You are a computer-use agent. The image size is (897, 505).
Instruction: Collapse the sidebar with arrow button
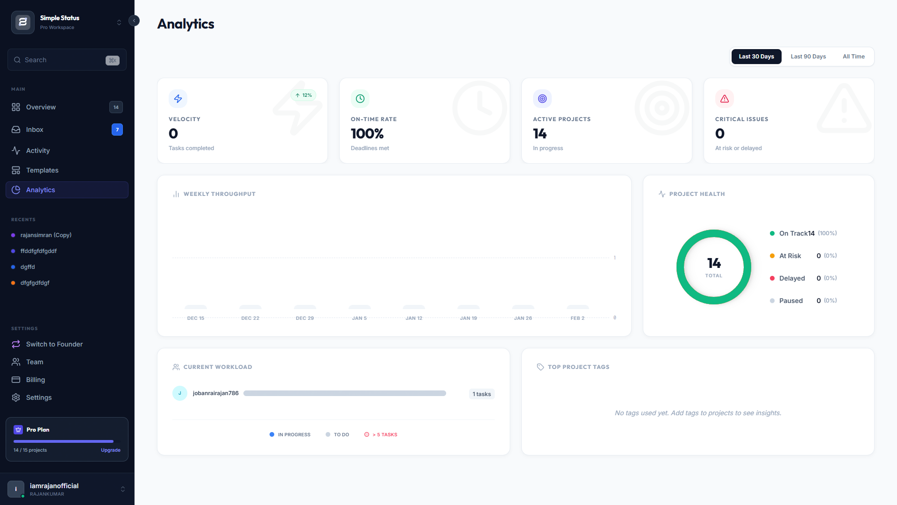coord(134,21)
